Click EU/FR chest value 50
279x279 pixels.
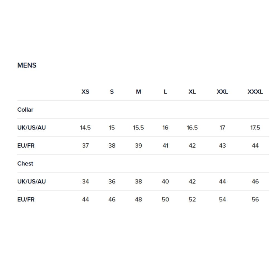click(165, 199)
